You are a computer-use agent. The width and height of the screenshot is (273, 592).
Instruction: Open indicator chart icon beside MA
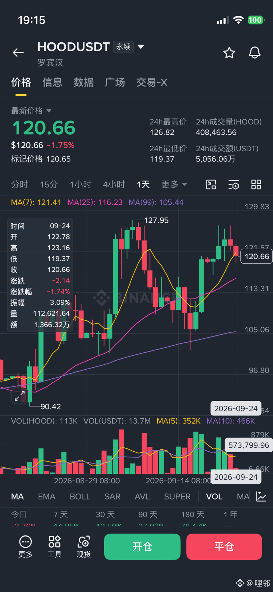(261, 497)
